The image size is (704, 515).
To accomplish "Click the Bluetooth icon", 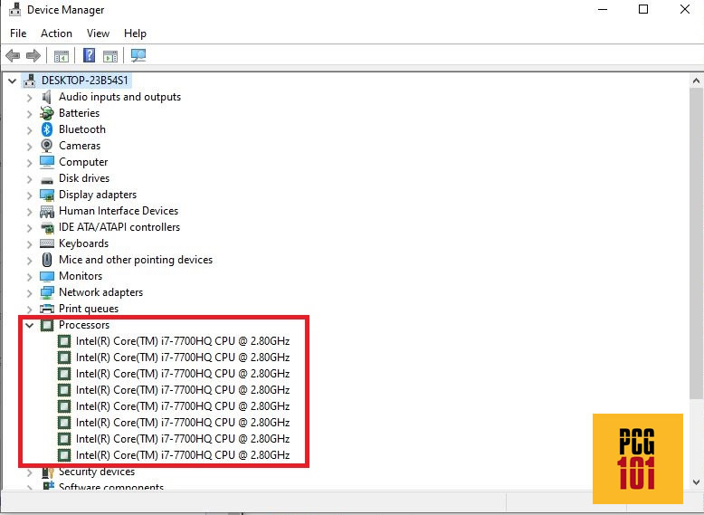I will (x=47, y=129).
